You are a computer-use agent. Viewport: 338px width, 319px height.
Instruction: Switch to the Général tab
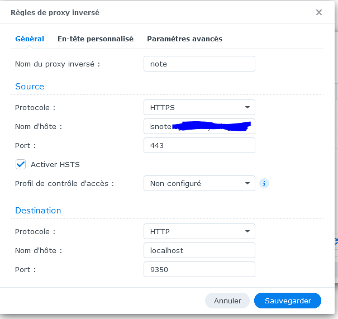coord(30,39)
